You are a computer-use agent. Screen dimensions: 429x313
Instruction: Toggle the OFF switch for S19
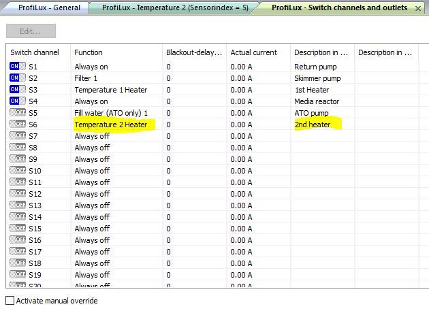pyautogui.click(x=18, y=274)
